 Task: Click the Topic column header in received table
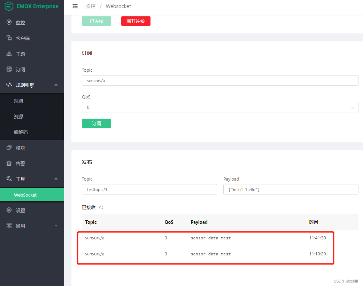(91, 222)
